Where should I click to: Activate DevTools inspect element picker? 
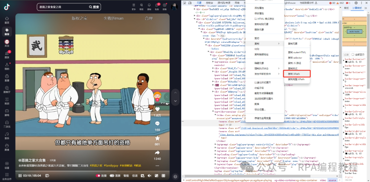pyautogui.click(x=184, y=3)
